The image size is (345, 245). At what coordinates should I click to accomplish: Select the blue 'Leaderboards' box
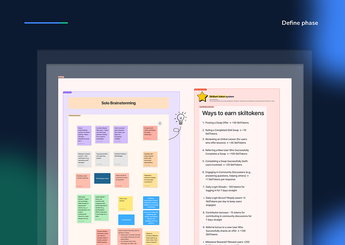[126, 220]
